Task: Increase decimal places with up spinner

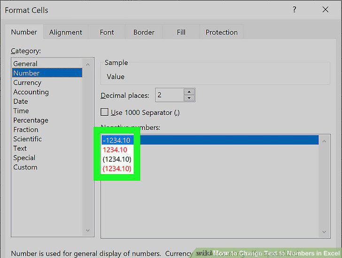Action: pos(189,92)
